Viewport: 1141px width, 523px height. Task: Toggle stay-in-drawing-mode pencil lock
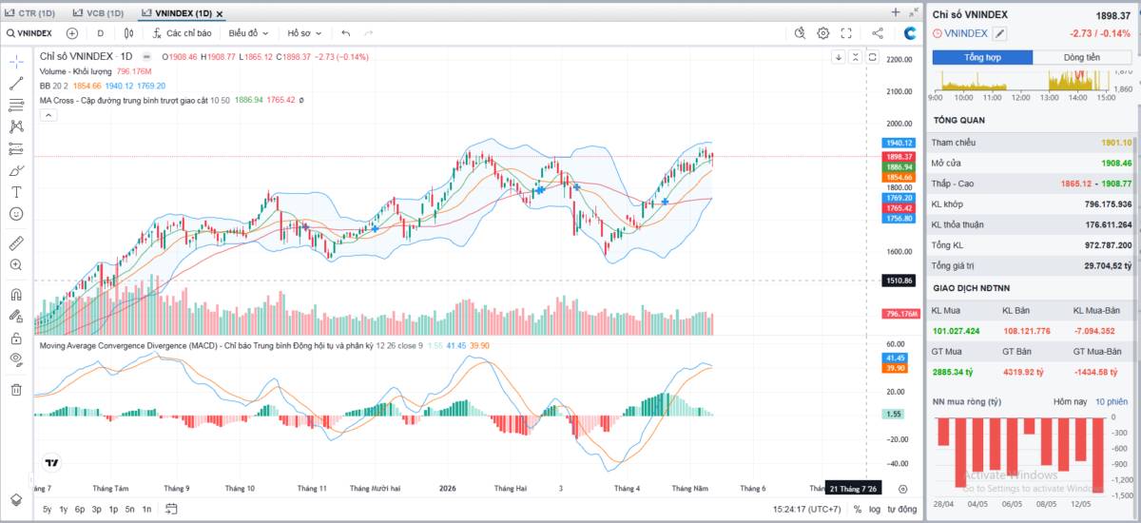pos(16,316)
